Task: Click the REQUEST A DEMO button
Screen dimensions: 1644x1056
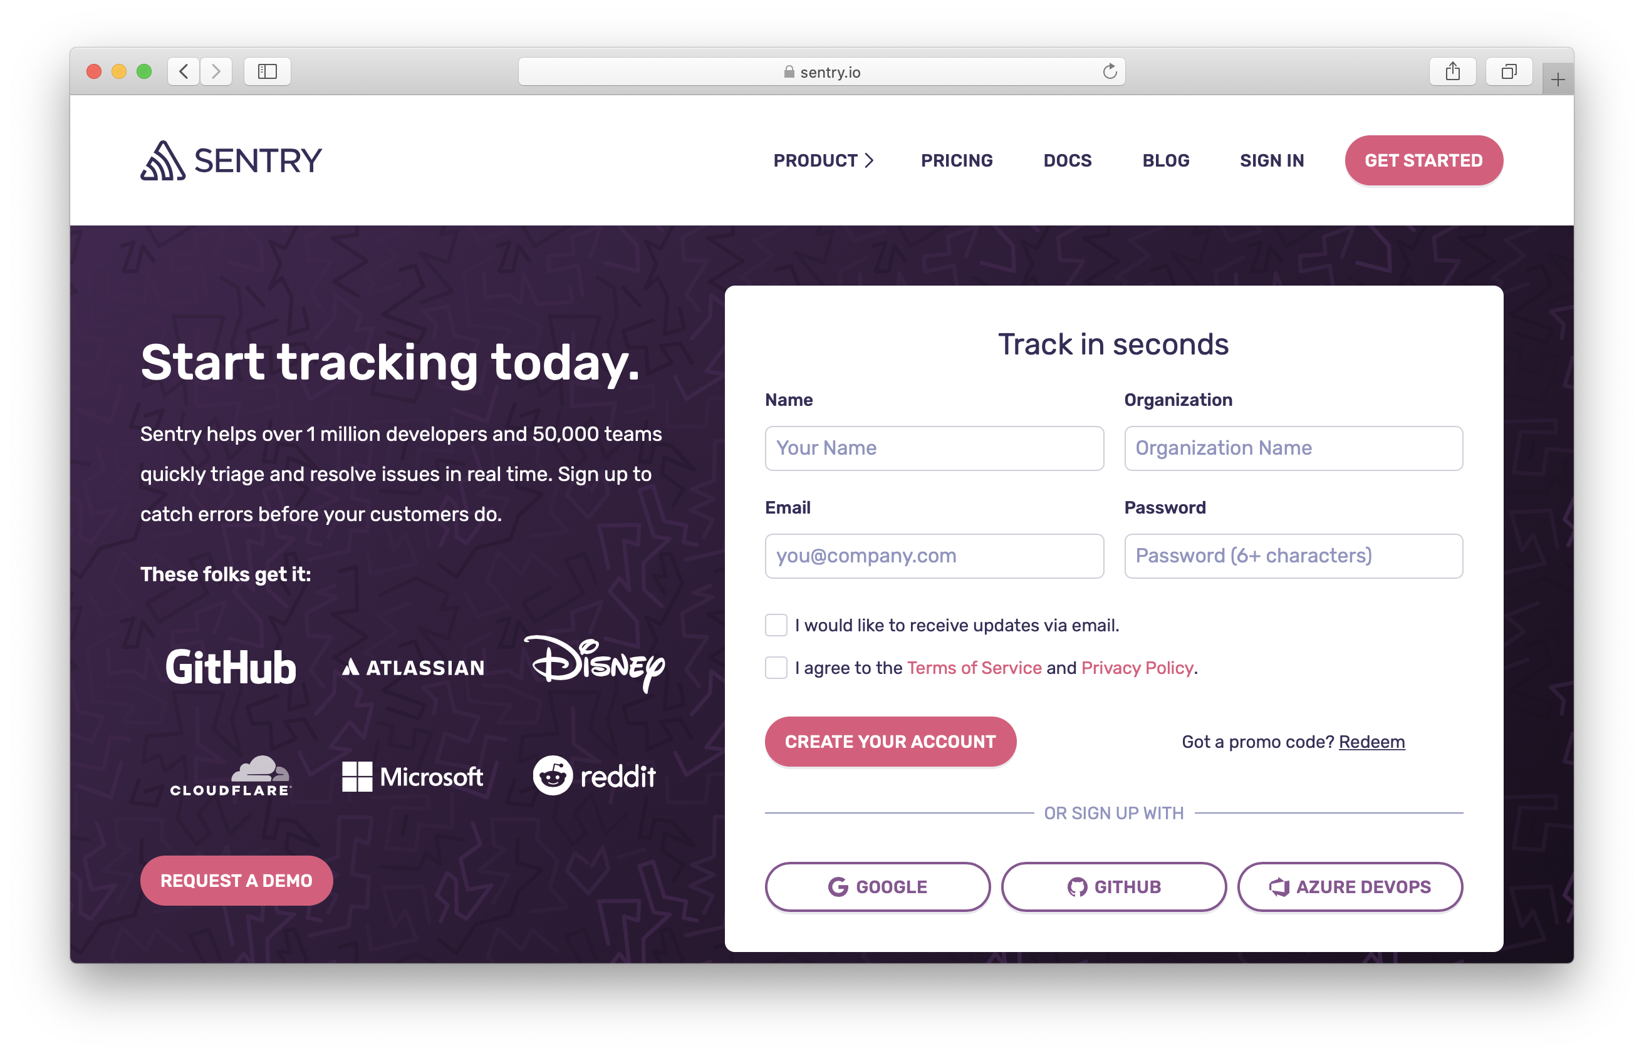Action: click(x=236, y=880)
